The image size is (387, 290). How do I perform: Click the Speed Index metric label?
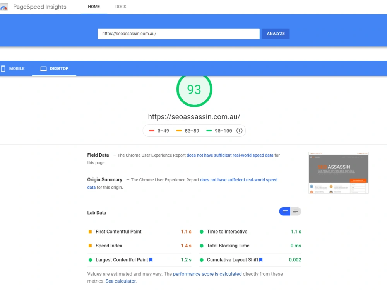[x=109, y=246]
